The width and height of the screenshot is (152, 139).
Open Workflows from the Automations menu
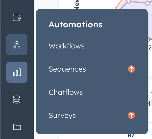click(x=66, y=46)
